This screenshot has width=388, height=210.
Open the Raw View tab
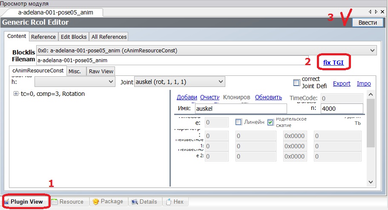click(101, 71)
